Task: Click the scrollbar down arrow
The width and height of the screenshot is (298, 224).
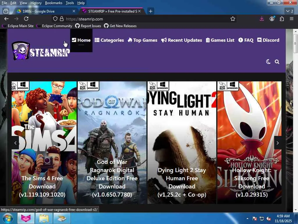Action: pyautogui.click(x=296, y=210)
